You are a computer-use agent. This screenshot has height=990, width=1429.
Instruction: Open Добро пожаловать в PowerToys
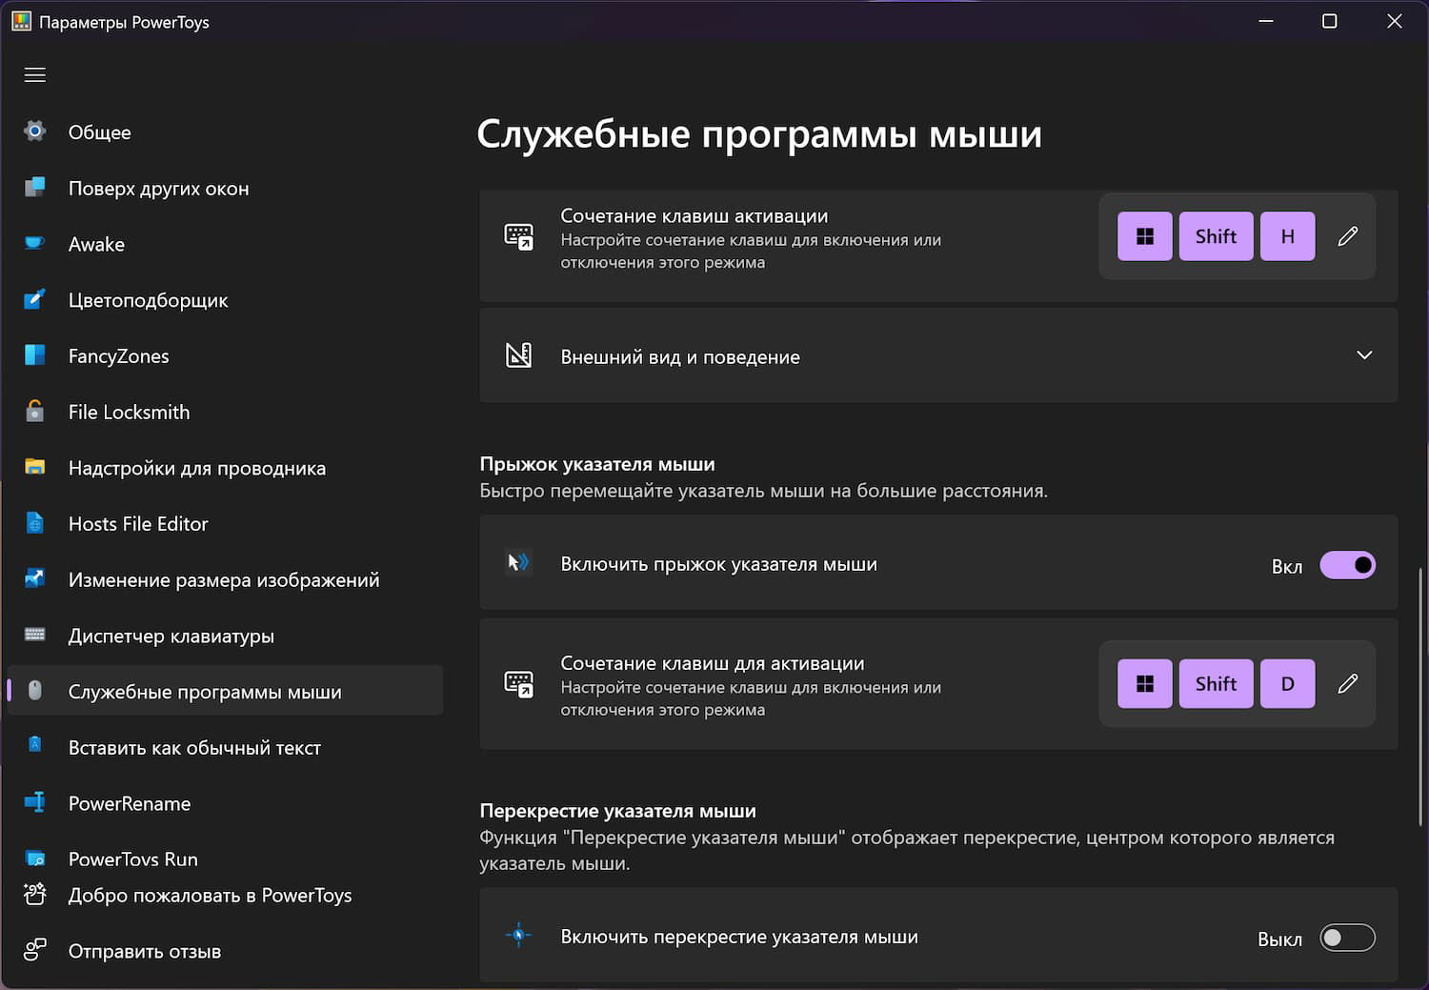pyautogui.click(x=225, y=895)
